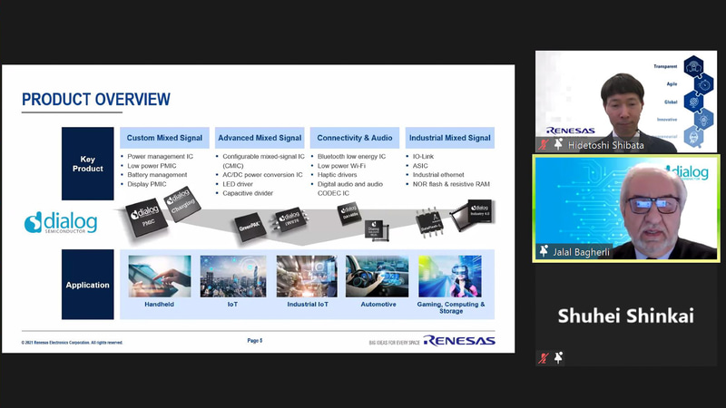Click the Haptic drivers bullet
Viewport: 726px width, 408px height.
337,175
